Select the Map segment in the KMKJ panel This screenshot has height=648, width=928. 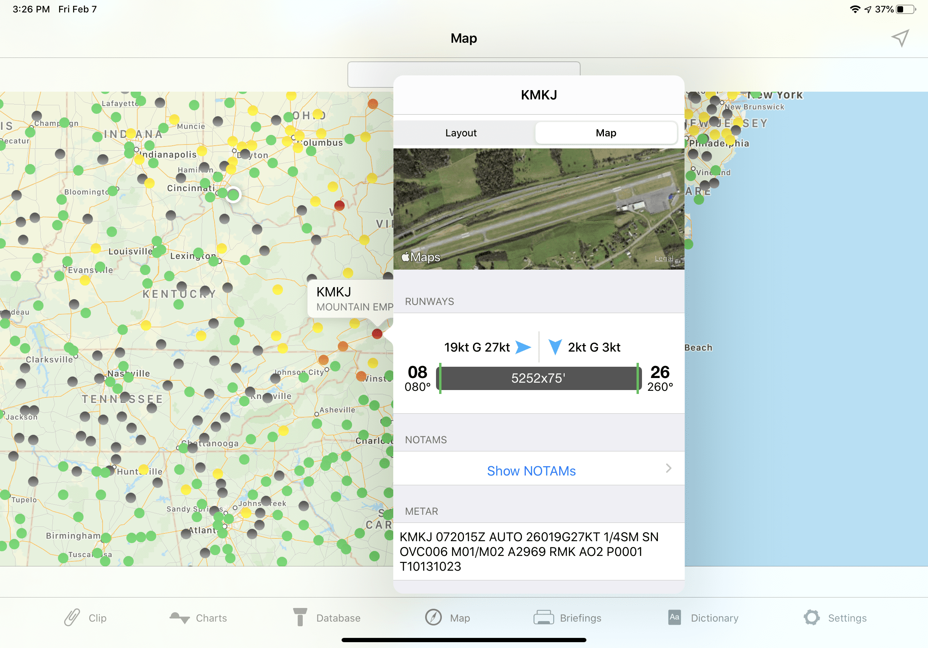pyautogui.click(x=606, y=133)
